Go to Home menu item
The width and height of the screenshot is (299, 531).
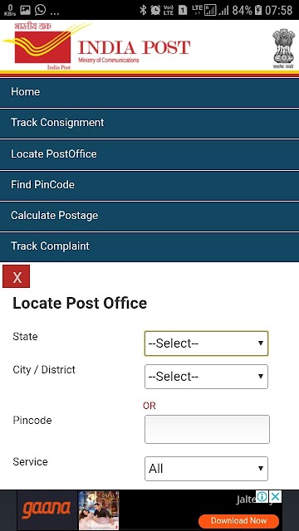(149, 92)
